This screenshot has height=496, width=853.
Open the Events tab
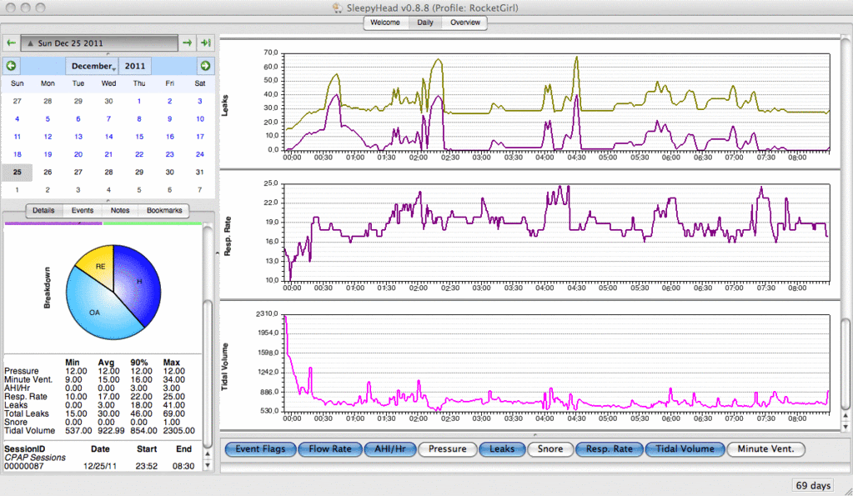point(83,210)
